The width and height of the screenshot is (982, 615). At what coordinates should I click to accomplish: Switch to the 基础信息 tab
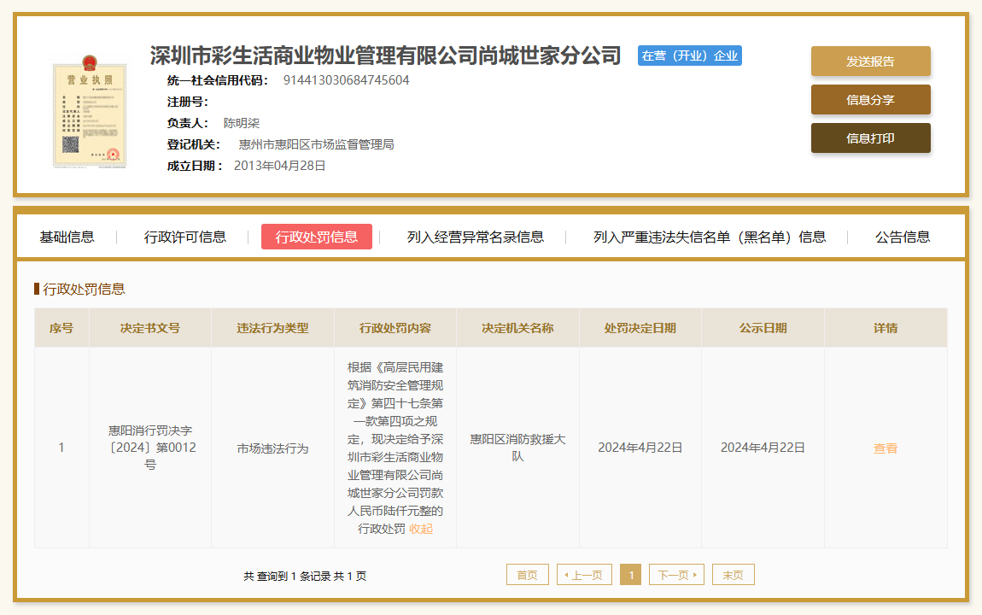click(67, 237)
